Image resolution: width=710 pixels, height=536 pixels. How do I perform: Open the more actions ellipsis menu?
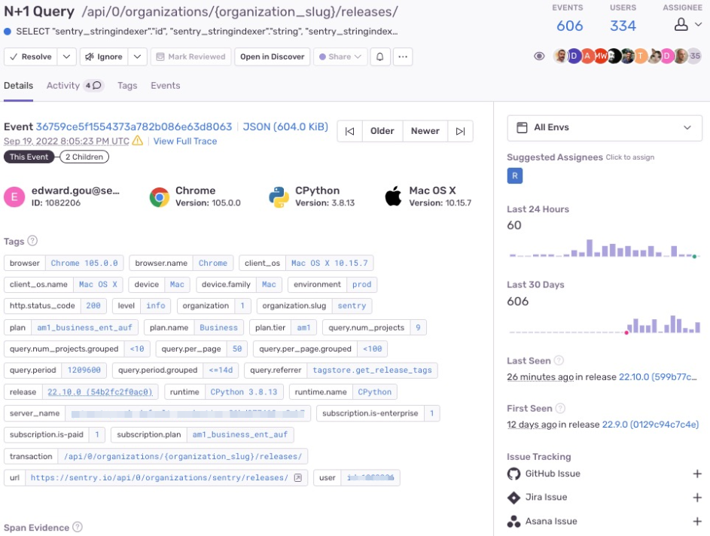[x=403, y=56]
